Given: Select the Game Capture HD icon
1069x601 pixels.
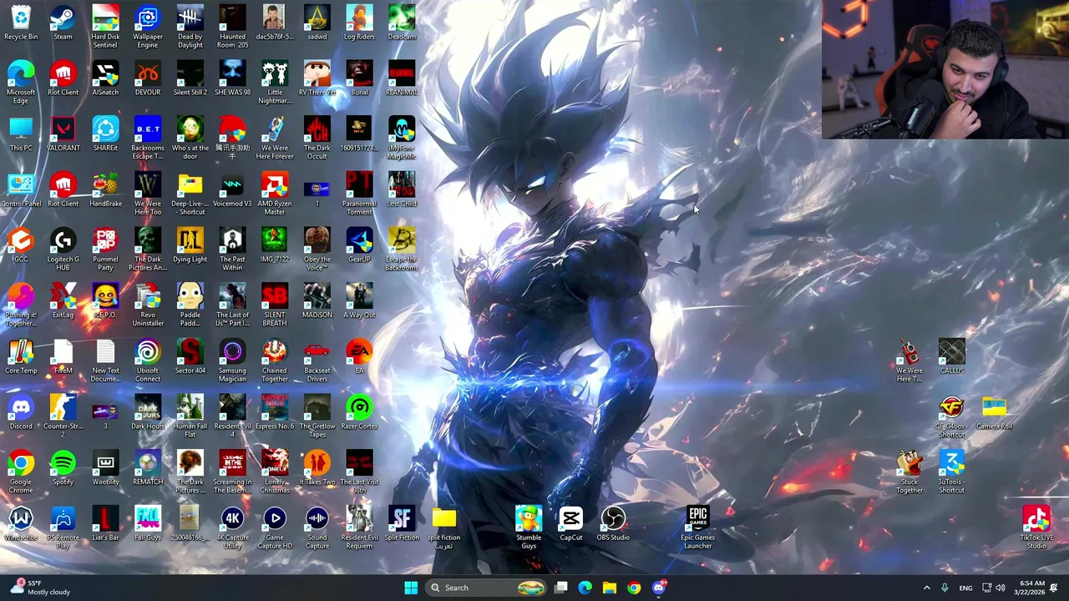Looking at the screenshot, I should pos(275,528).
